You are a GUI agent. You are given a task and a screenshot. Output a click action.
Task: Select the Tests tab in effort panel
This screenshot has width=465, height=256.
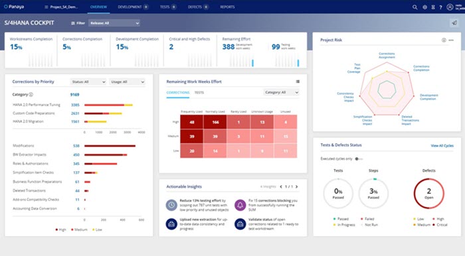pyautogui.click(x=199, y=93)
